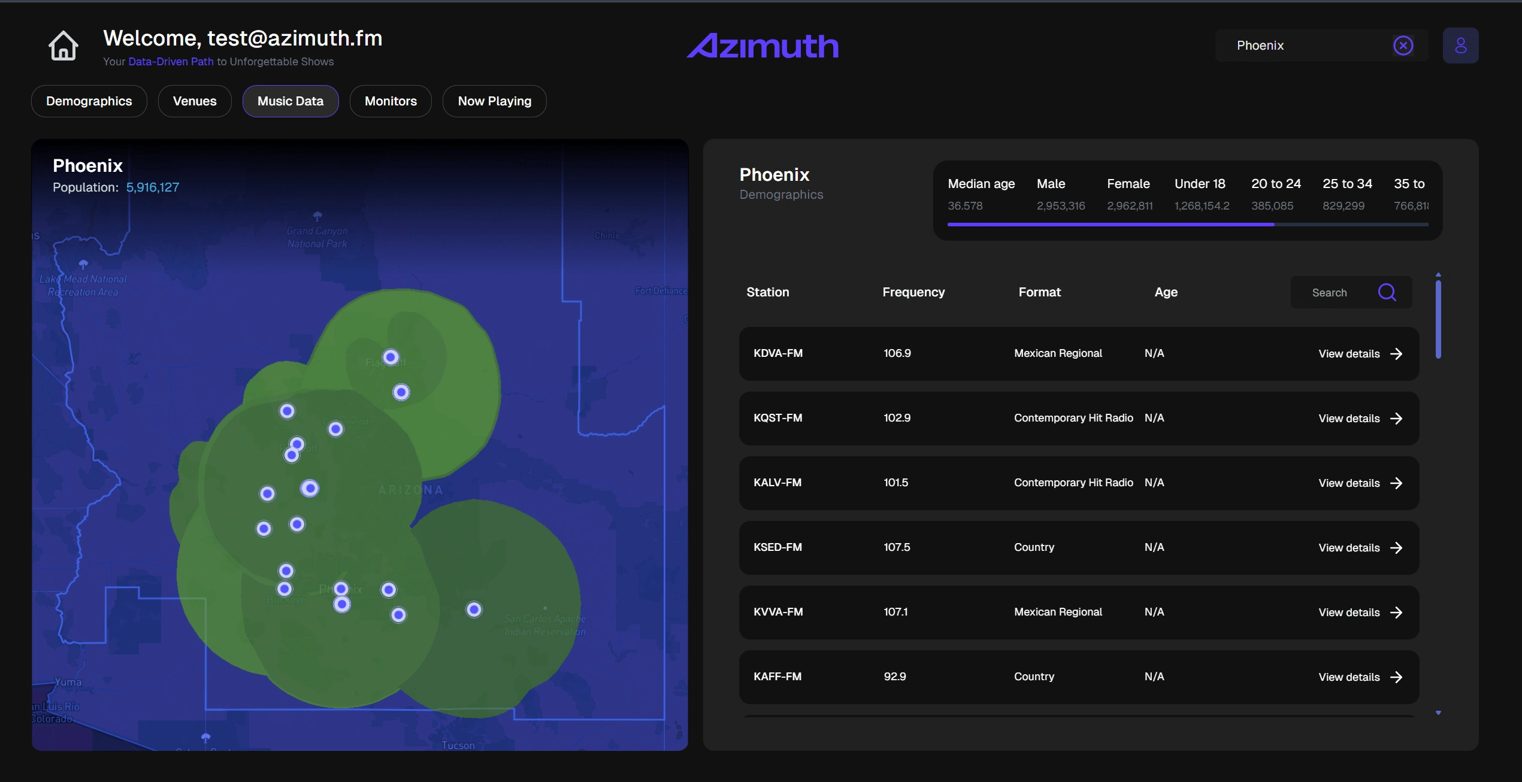Click the Female population 2,962,811

tap(1130, 206)
